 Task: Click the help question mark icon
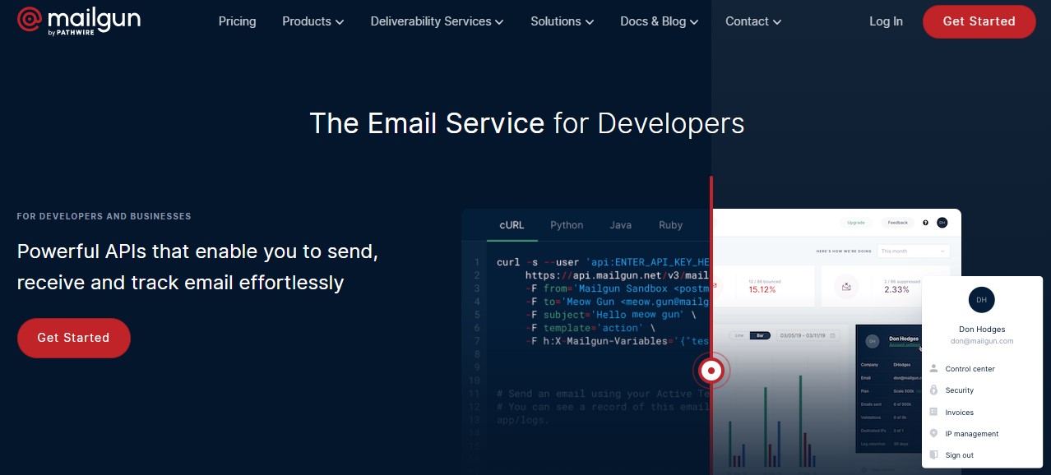(925, 223)
